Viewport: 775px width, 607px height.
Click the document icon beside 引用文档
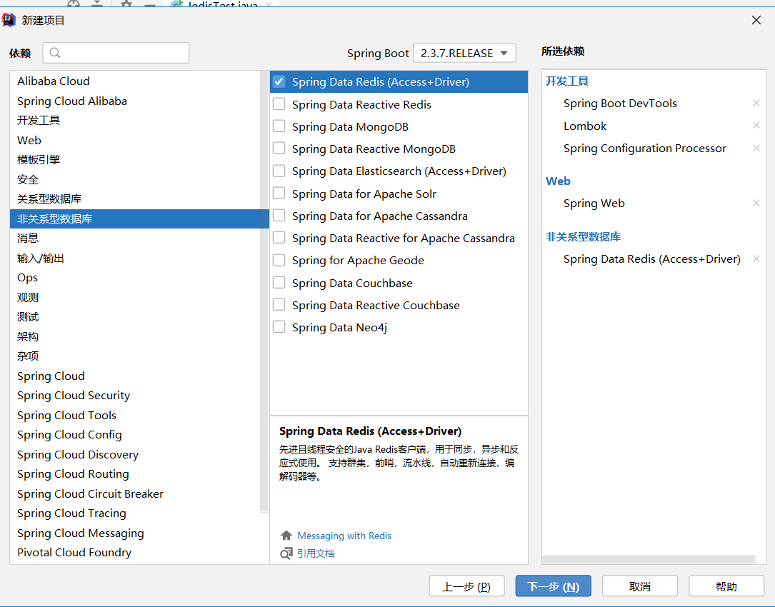(x=286, y=553)
